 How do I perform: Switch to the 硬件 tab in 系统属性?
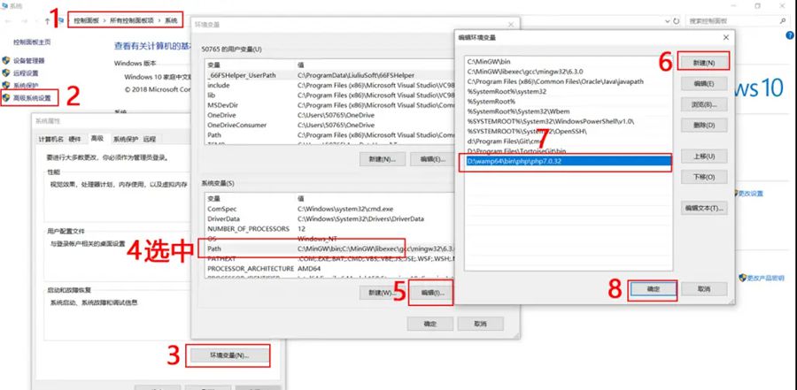pos(75,139)
